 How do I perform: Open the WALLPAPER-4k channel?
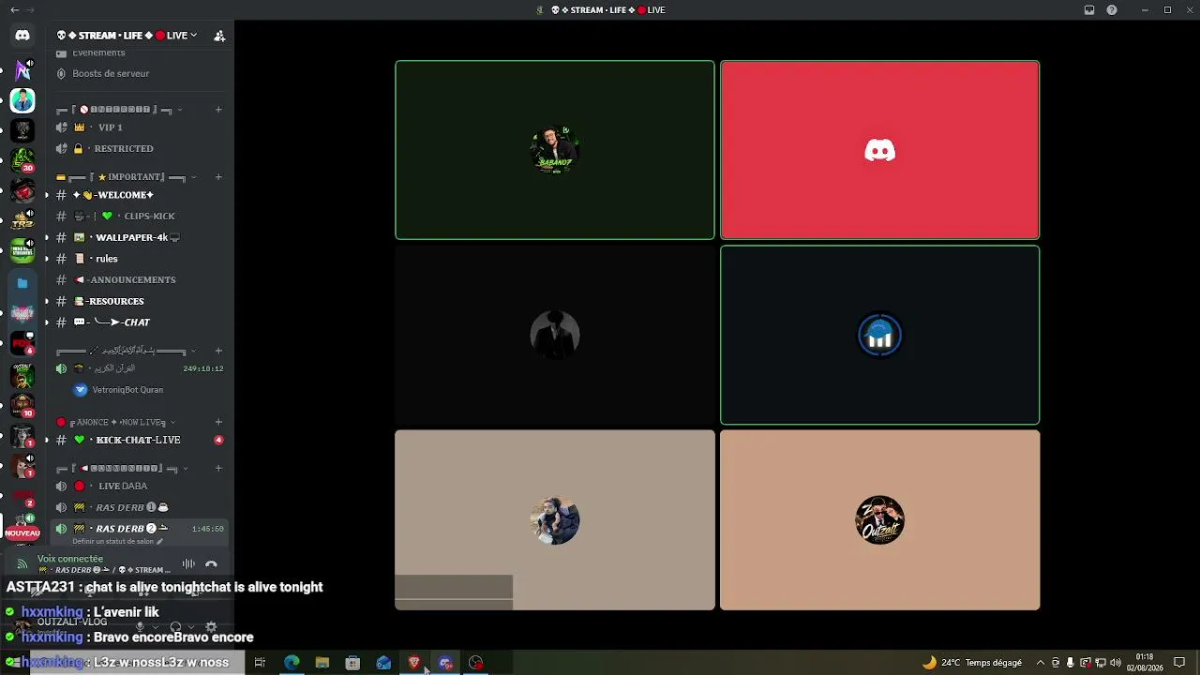coord(139,237)
